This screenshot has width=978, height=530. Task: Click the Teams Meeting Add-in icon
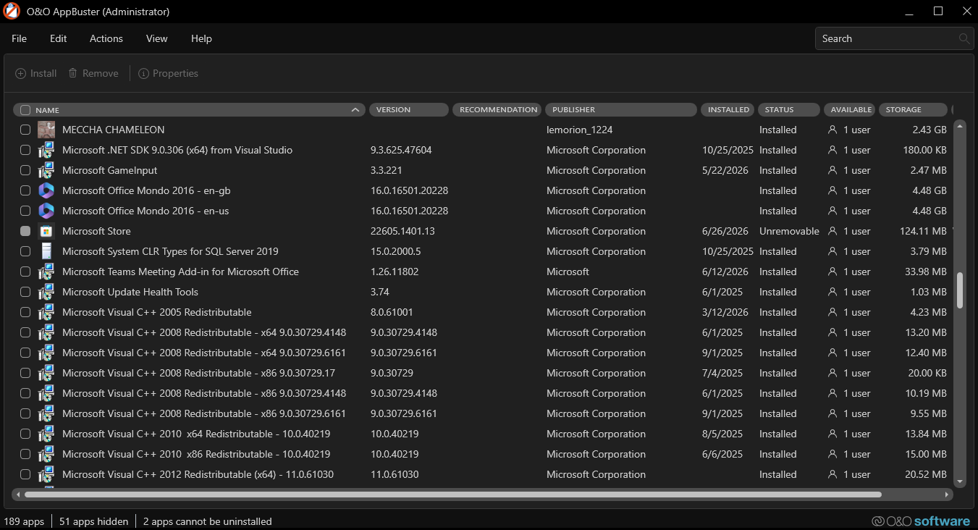pos(46,272)
